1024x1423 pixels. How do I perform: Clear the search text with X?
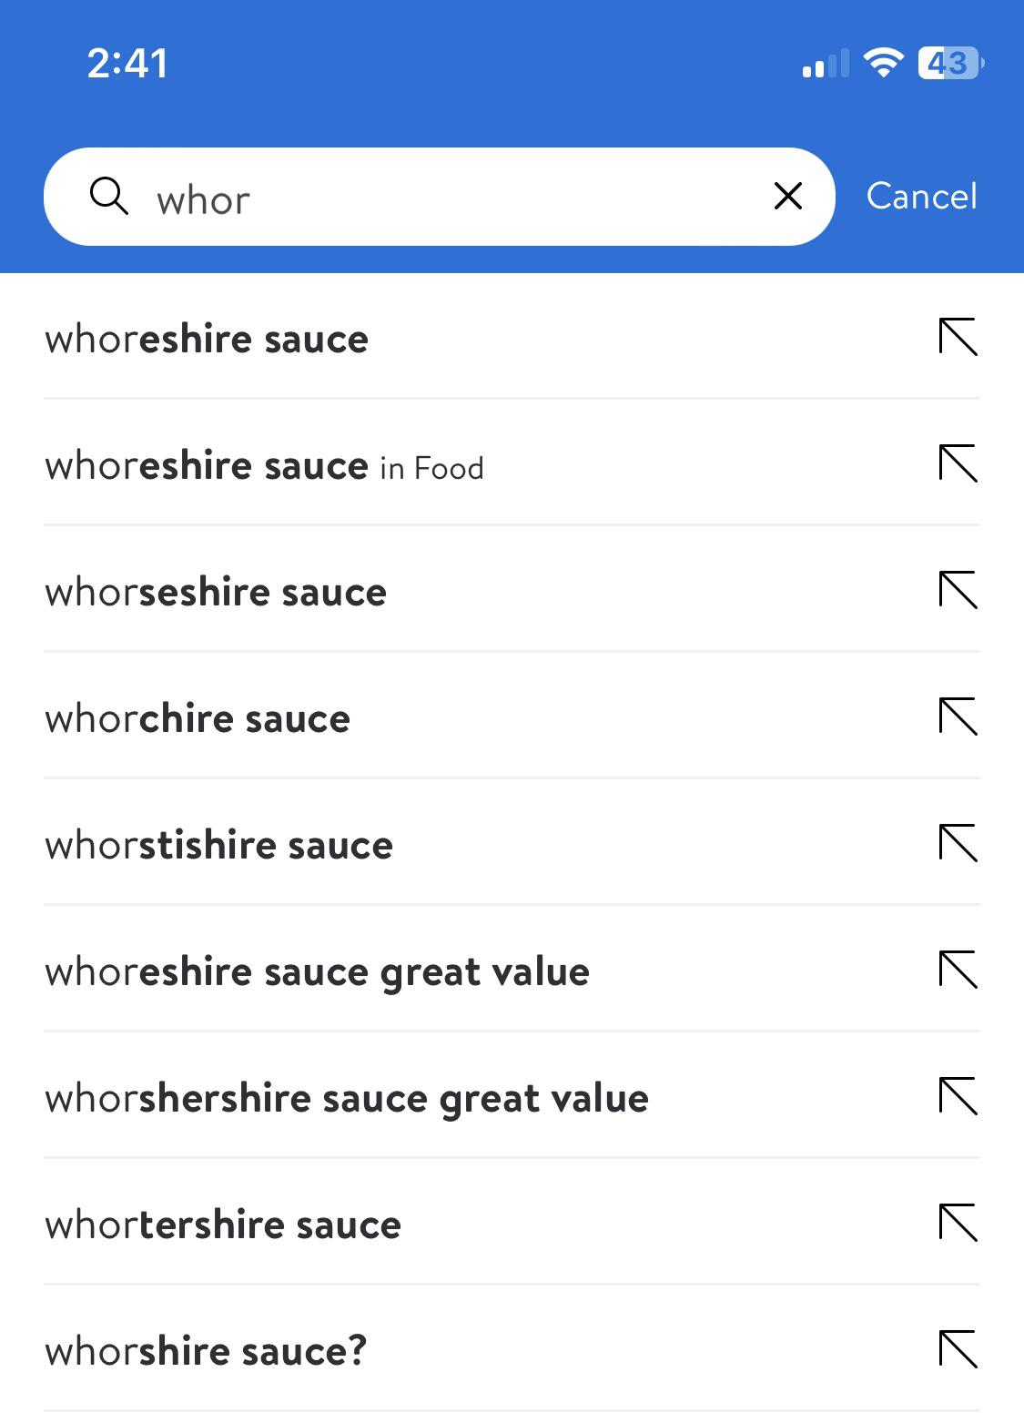(787, 196)
